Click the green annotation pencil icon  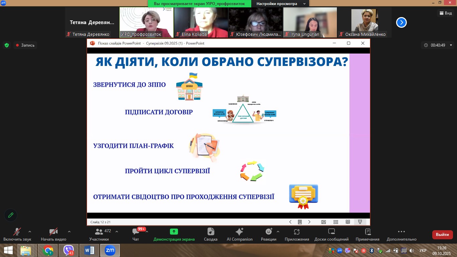11,215
